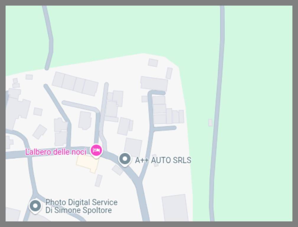Click the long four-unit row of buildings

[x=75, y=84]
